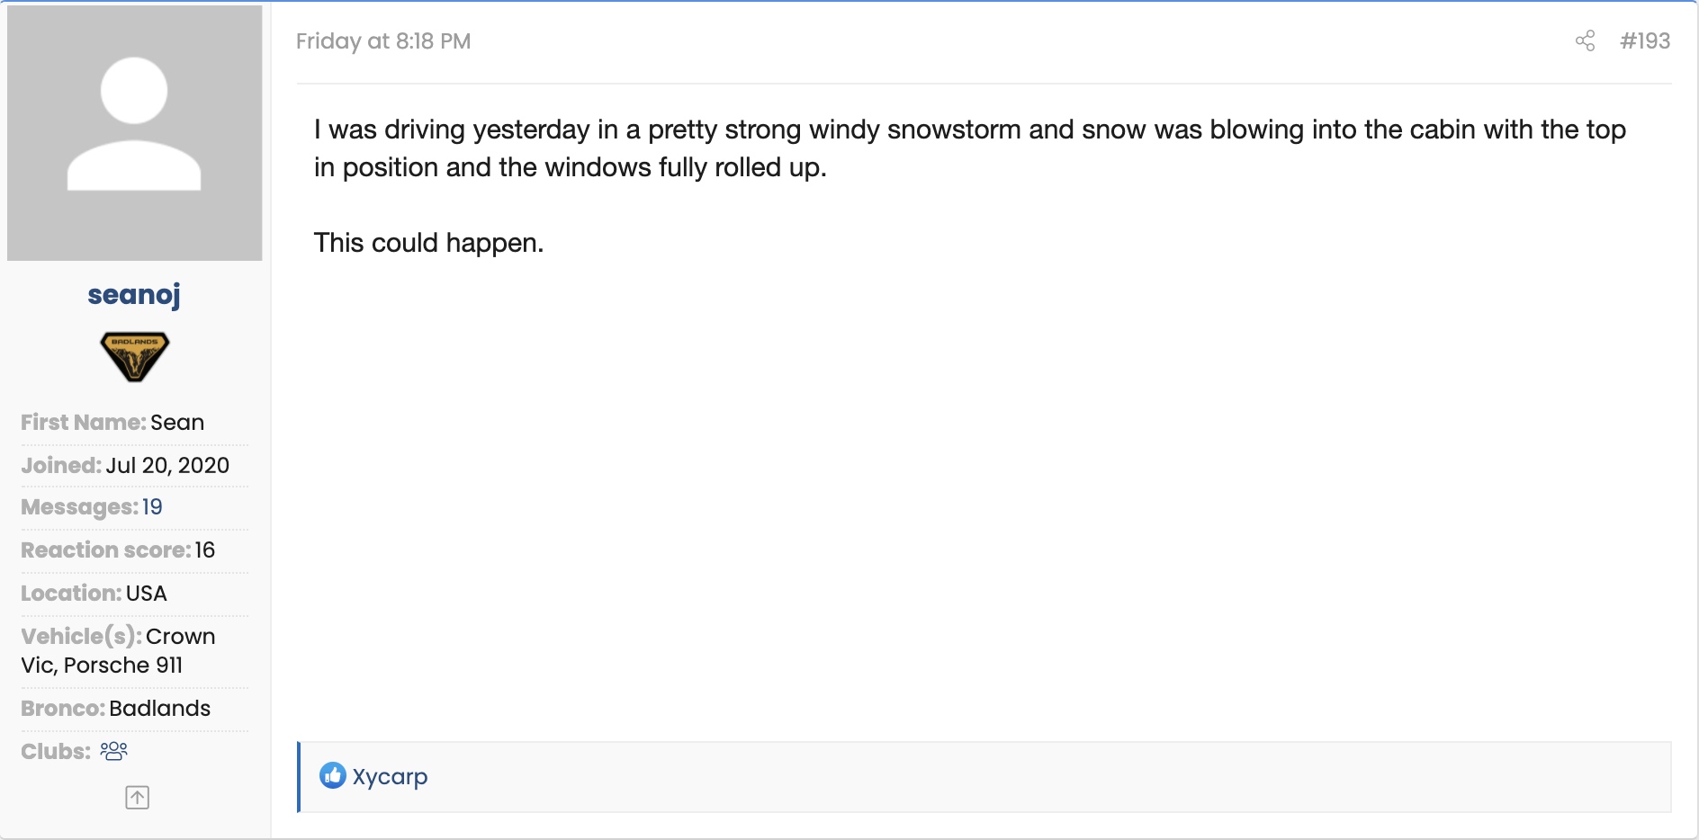Click the up-arrow icon in the sidebar
1699x840 pixels.
coord(137,798)
